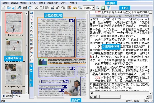Open the 文件(F) menu
Screen dimensions: 154x103
(x=5, y=3)
